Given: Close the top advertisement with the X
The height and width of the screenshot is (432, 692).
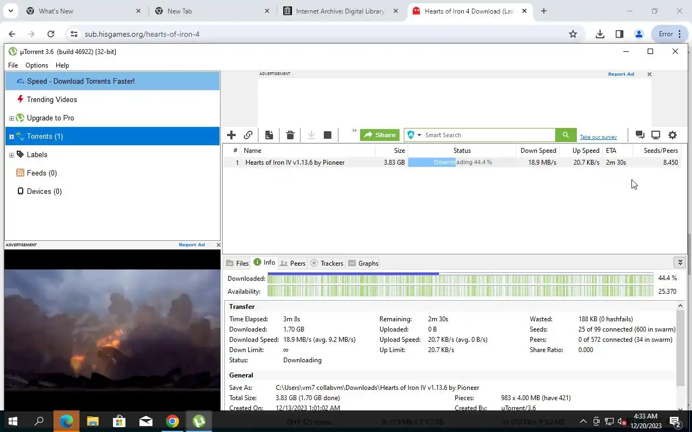Looking at the screenshot, I should [649, 75].
